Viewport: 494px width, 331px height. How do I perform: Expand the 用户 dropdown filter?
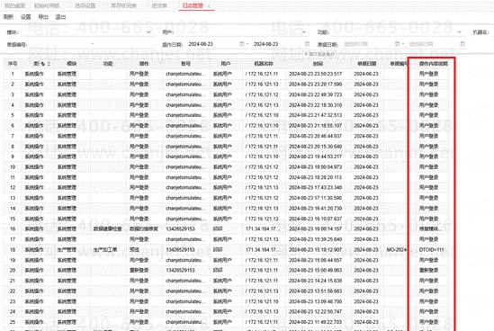pyautogui.click(x=304, y=31)
